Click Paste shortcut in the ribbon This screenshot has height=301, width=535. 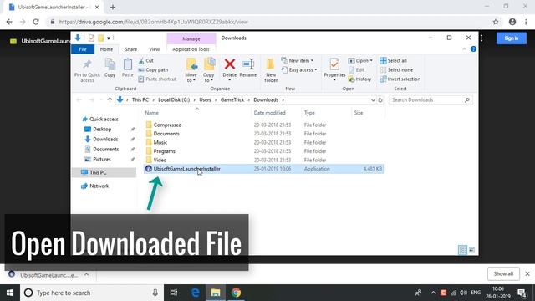coord(157,79)
